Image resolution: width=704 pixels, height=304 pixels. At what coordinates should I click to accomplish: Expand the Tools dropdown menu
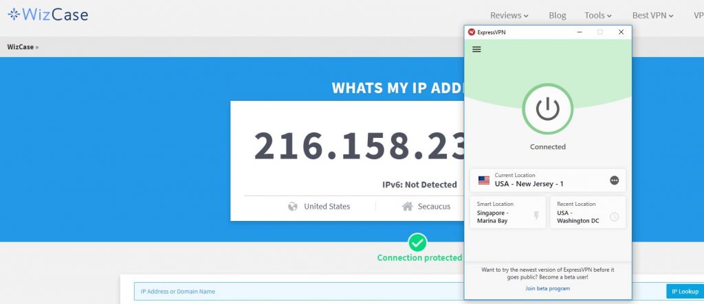click(x=598, y=15)
